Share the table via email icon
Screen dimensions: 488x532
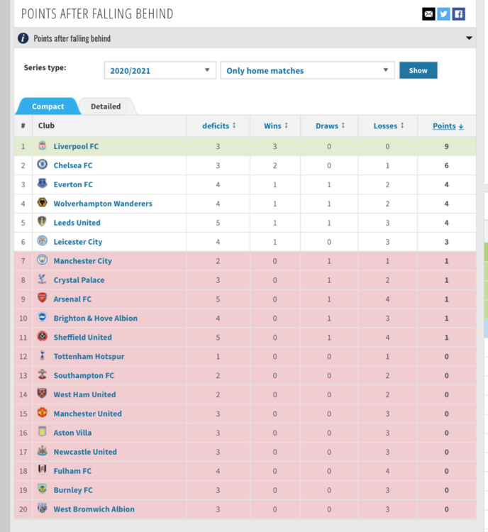click(428, 14)
